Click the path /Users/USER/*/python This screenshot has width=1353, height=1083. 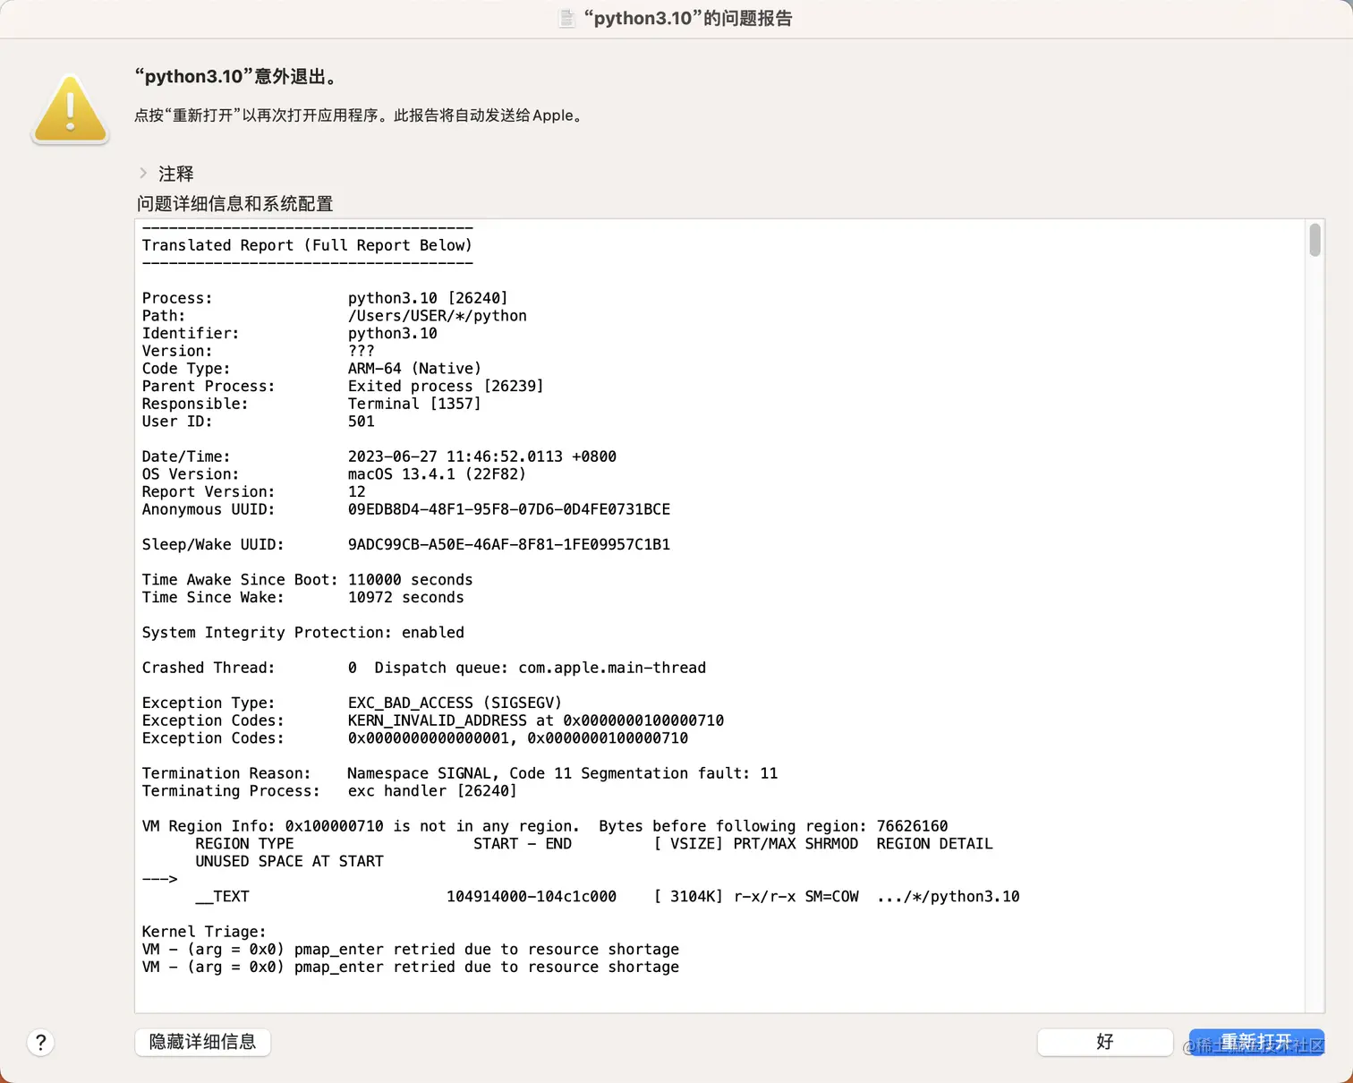tap(438, 316)
